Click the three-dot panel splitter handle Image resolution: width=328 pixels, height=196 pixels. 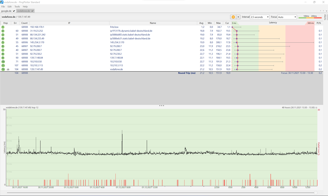tap(162, 106)
